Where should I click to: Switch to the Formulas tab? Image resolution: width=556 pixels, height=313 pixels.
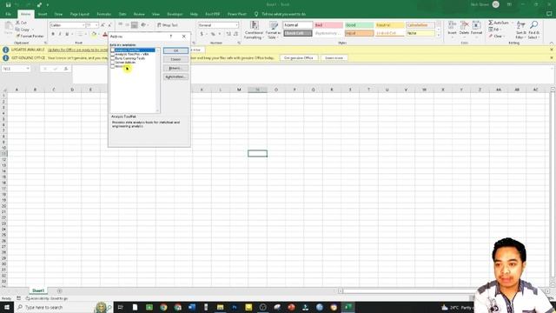tap(104, 14)
